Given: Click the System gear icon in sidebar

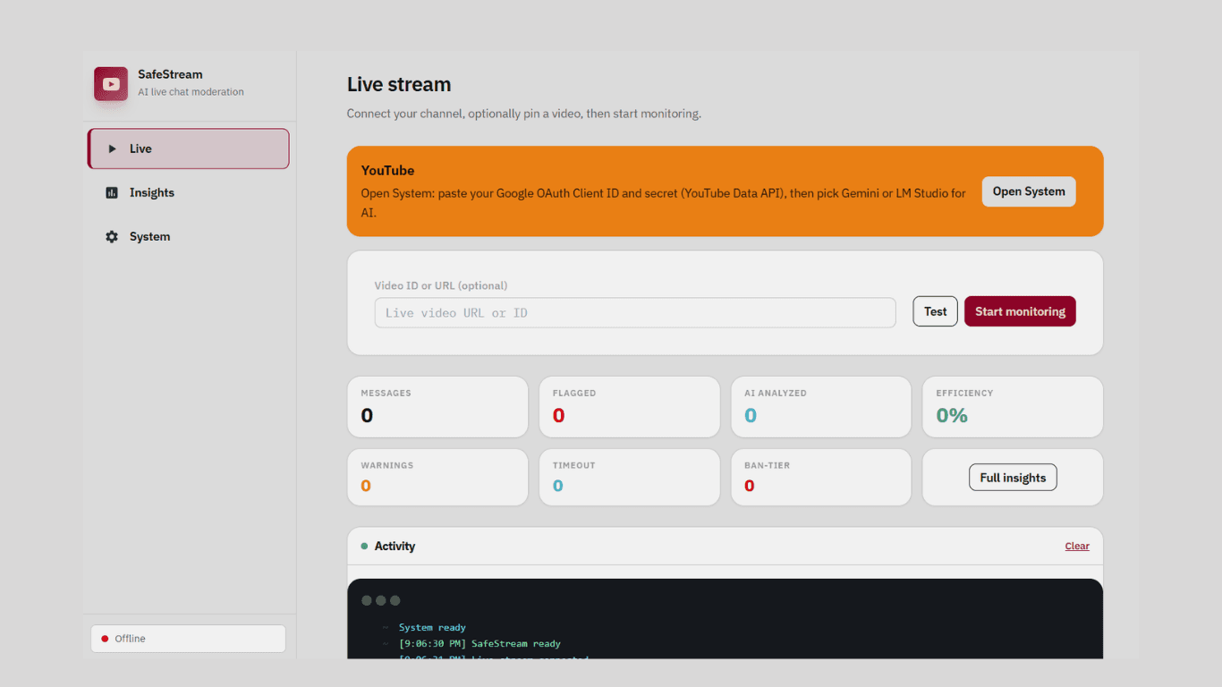Looking at the screenshot, I should click(112, 236).
